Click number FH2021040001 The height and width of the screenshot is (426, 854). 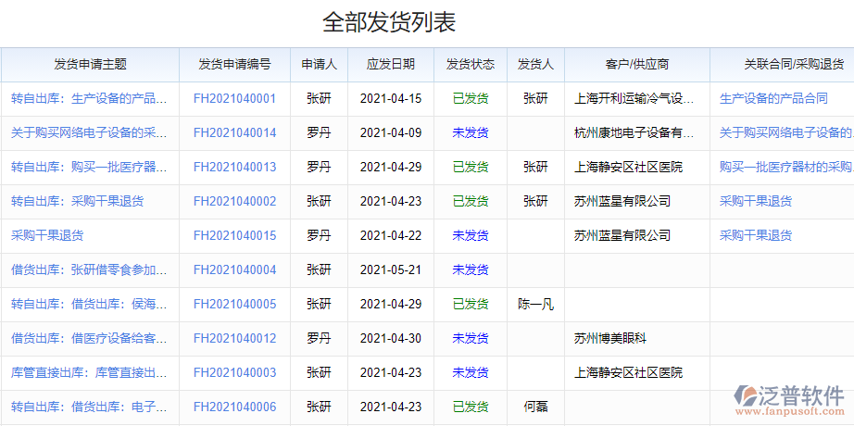pos(234,98)
